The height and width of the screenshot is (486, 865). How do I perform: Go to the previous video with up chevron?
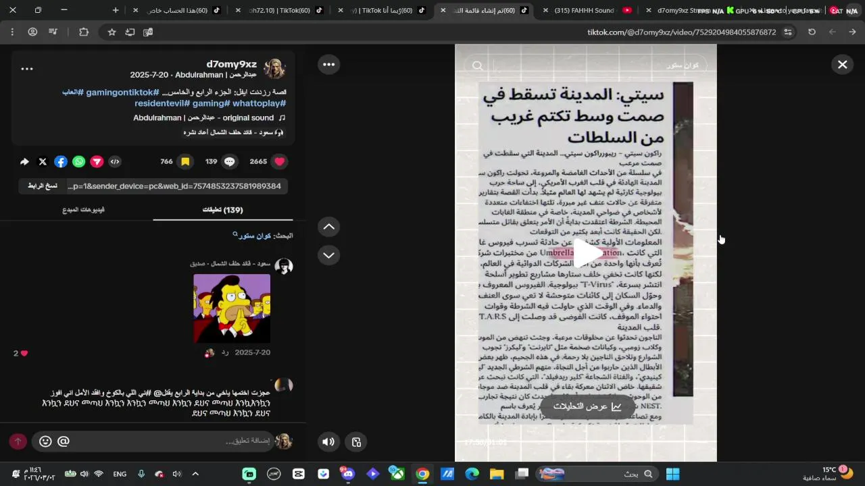coord(328,227)
